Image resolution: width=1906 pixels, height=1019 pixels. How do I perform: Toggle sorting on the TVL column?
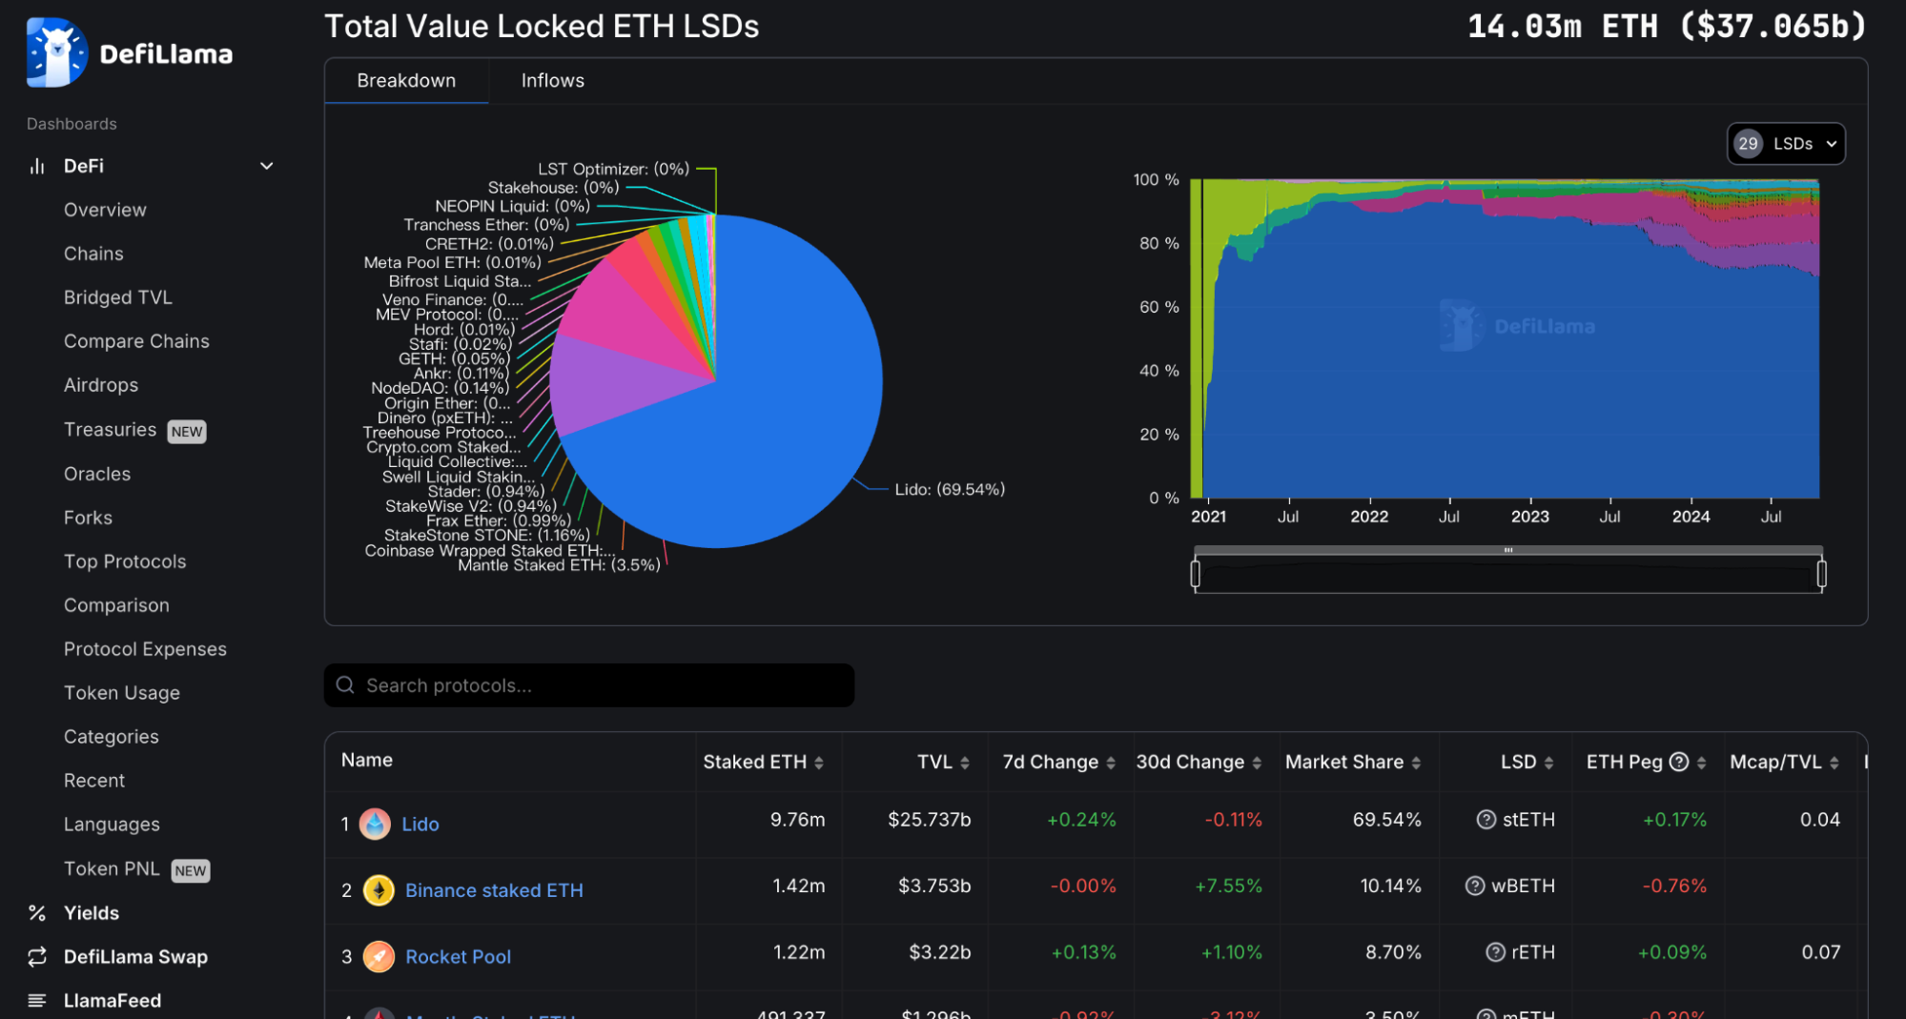(966, 762)
